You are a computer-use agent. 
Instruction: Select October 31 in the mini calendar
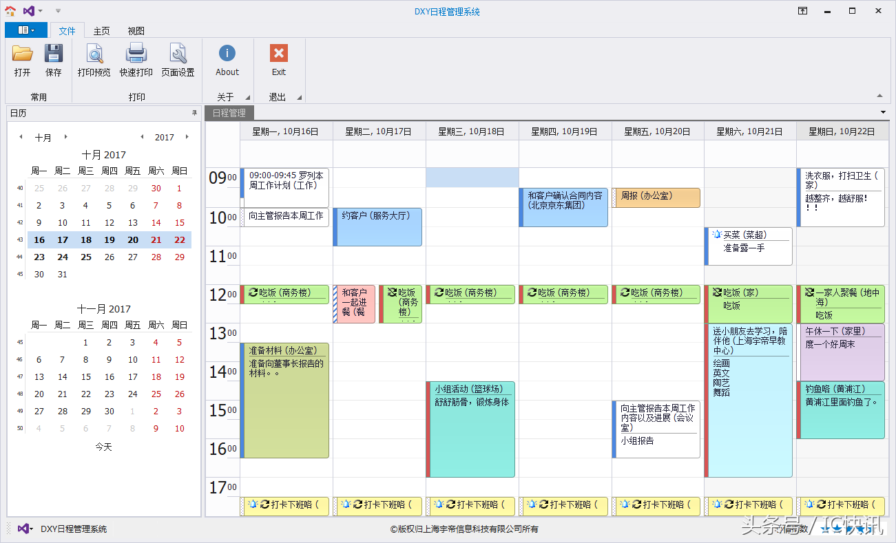(x=63, y=274)
